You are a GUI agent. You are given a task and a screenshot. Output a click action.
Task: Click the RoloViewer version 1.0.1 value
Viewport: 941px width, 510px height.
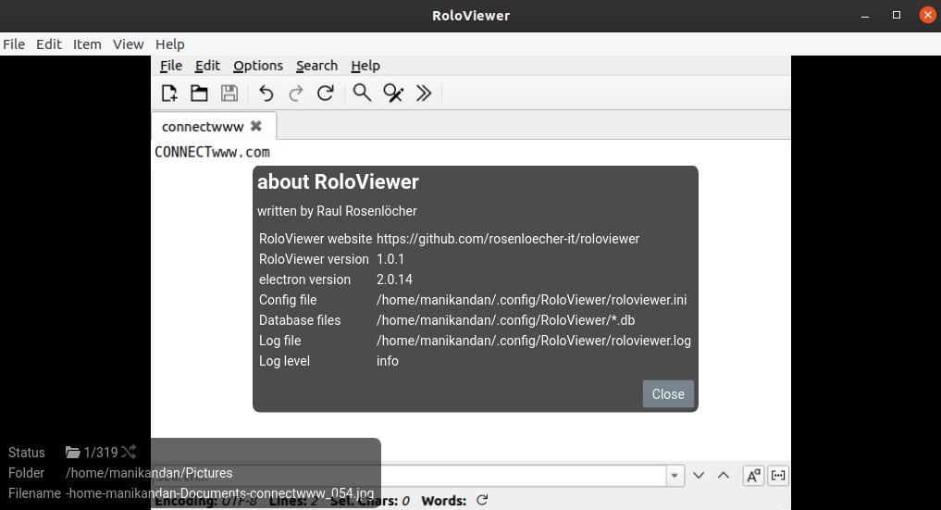click(390, 259)
